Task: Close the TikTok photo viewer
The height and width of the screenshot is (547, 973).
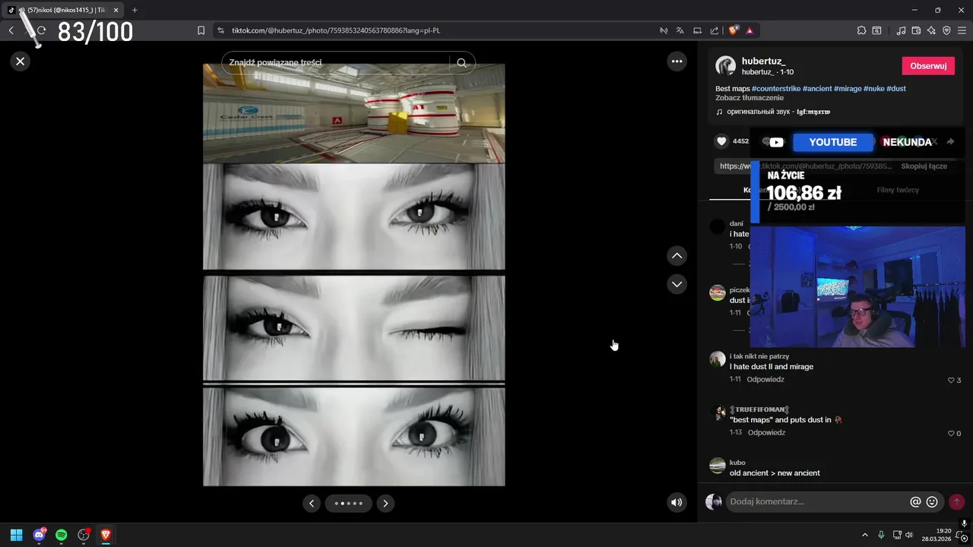Action: (x=21, y=62)
